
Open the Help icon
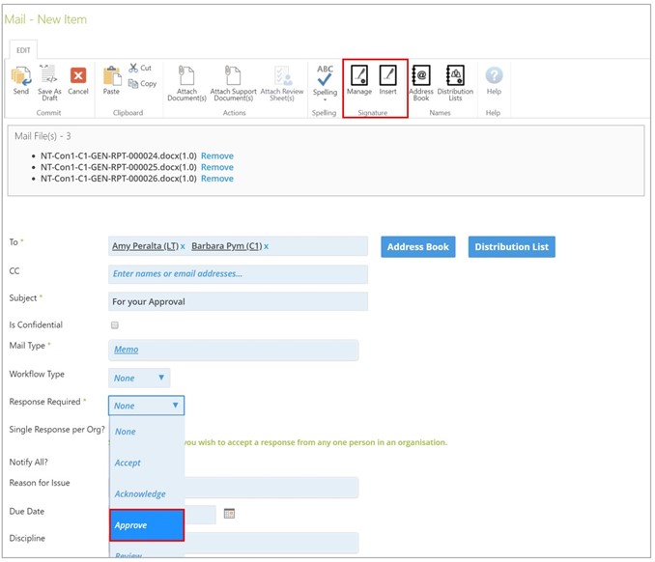[494, 80]
